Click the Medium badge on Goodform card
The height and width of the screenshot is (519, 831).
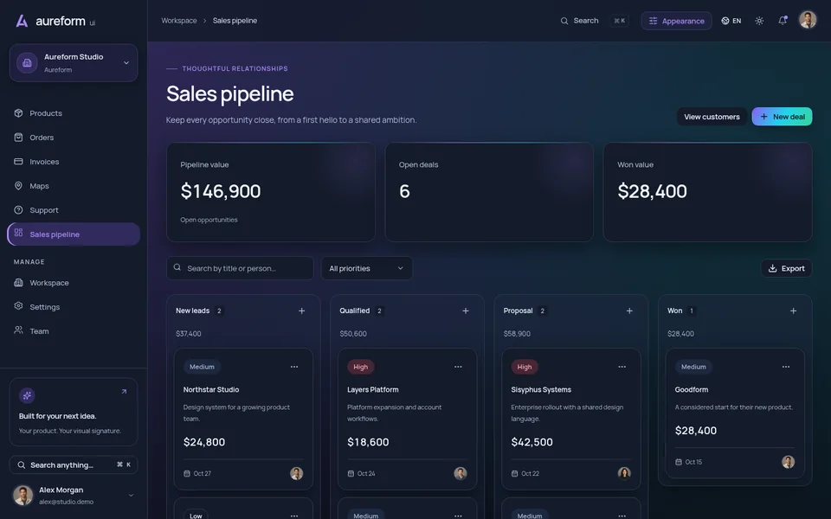click(x=693, y=367)
